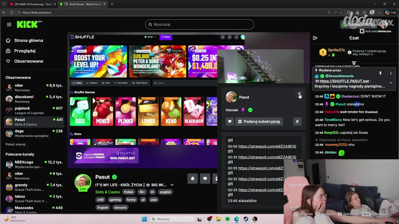Click Pasut live avatar below stream
This screenshot has width=399, height=224.
(x=83, y=182)
